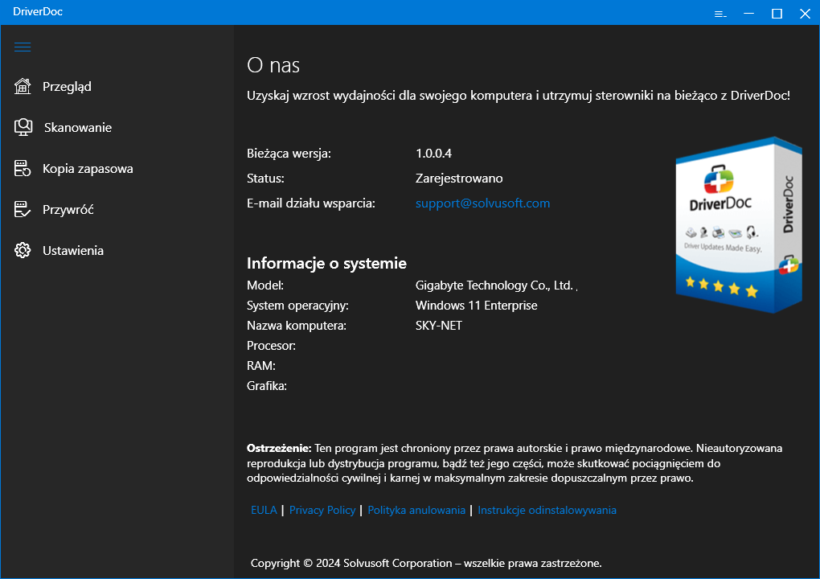820x579 pixels.
Task: Click the Windows 11 Enterprise value
Action: point(477,306)
